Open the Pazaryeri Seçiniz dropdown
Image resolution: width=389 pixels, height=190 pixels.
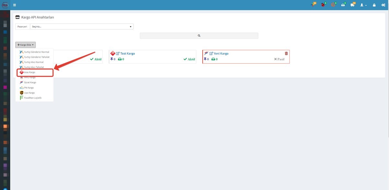[82, 26]
